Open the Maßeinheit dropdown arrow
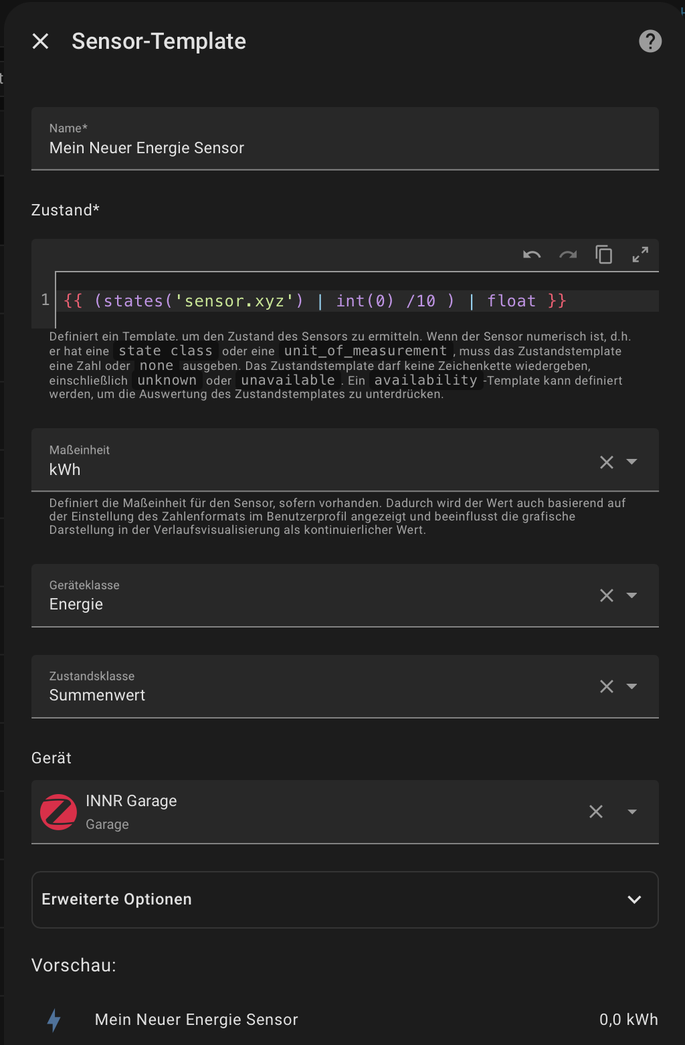The image size is (685, 1045). point(632,462)
